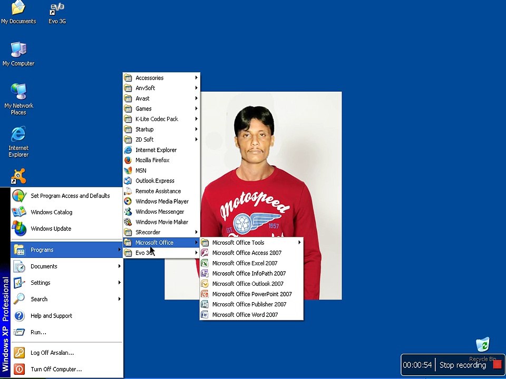
Task: Select the My Computer desktop icon
Action: 18,54
